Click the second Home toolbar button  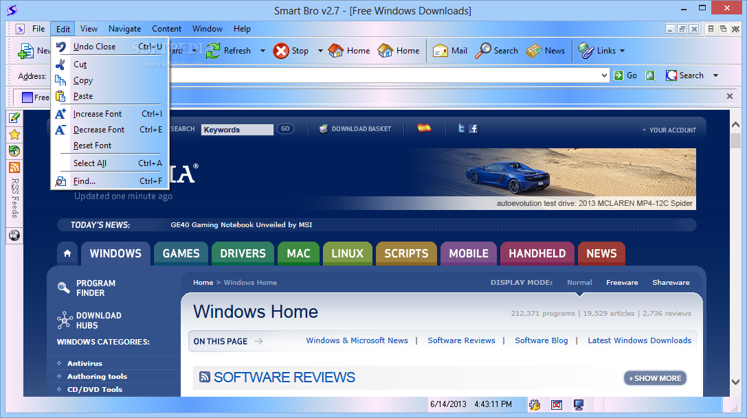click(399, 51)
